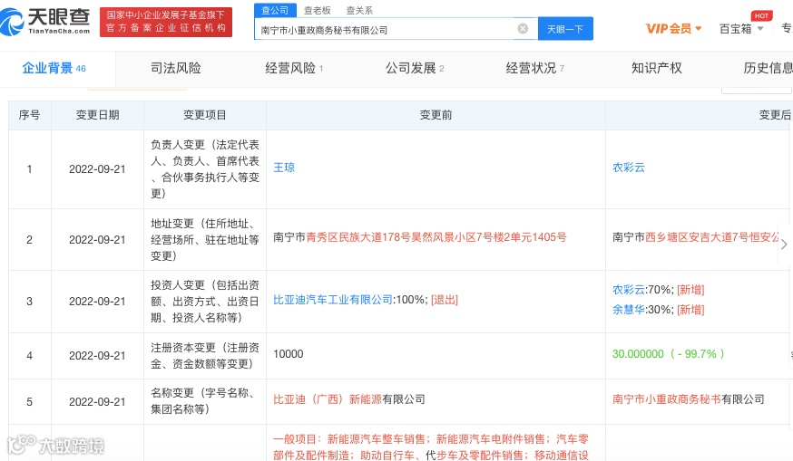Click the old address 青秀区民族大道178号 text
793x461 pixels.
click(420, 237)
